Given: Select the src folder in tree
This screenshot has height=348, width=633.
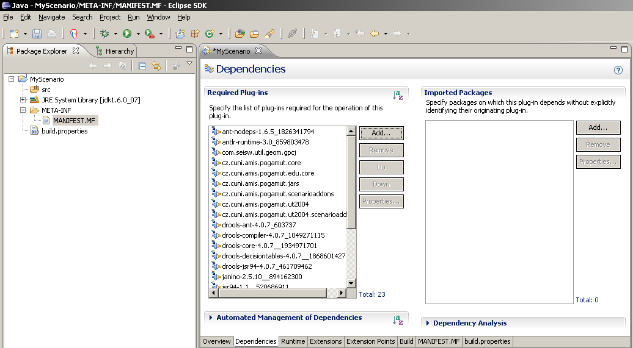Looking at the screenshot, I should 46,90.
